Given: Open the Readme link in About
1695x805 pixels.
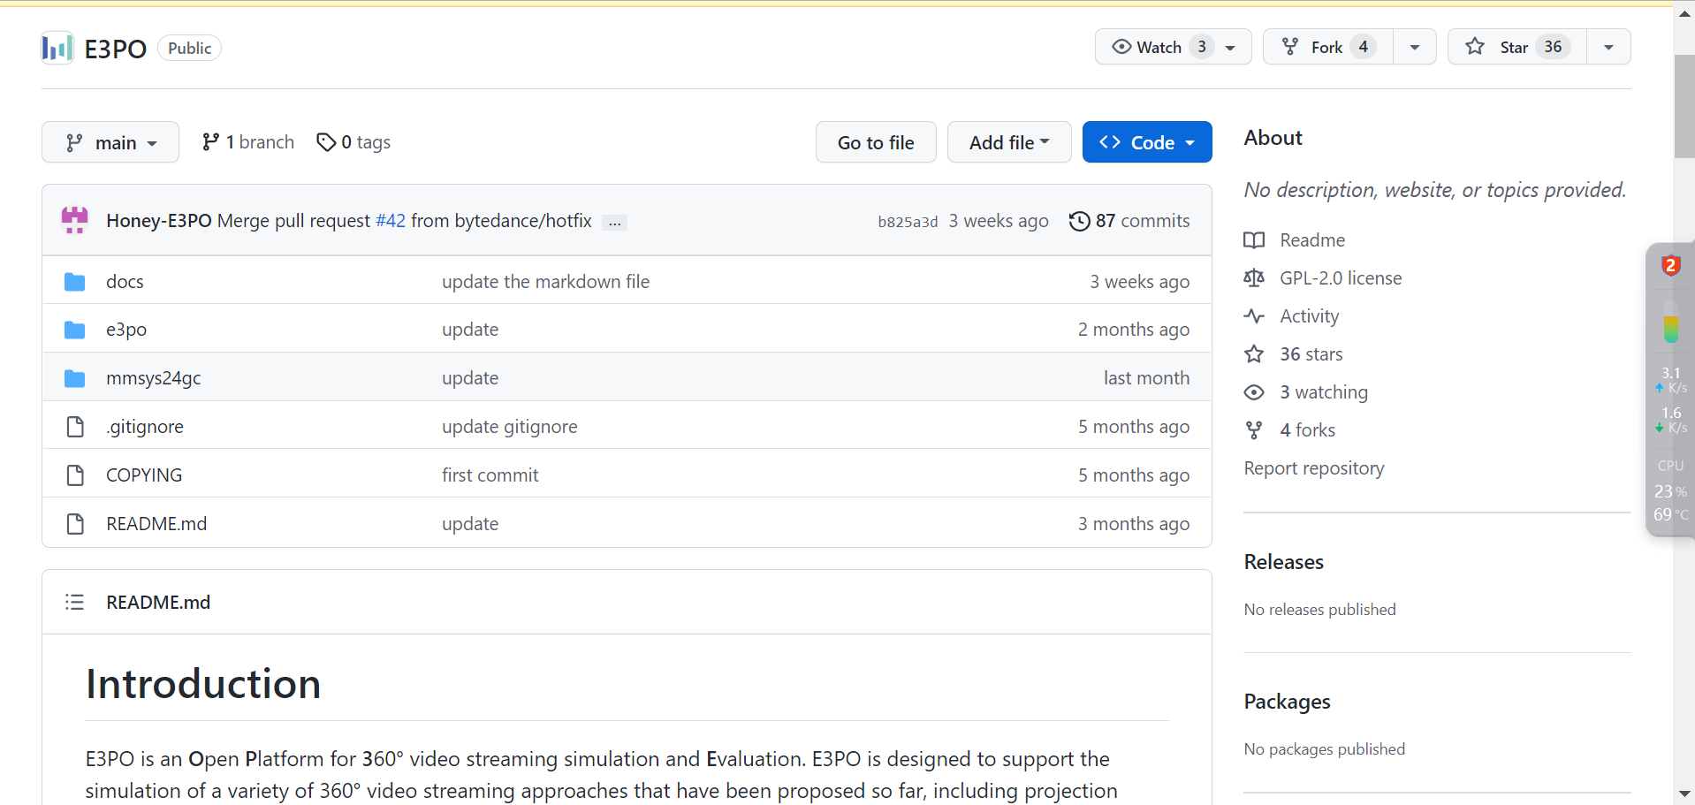Looking at the screenshot, I should point(1312,240).
